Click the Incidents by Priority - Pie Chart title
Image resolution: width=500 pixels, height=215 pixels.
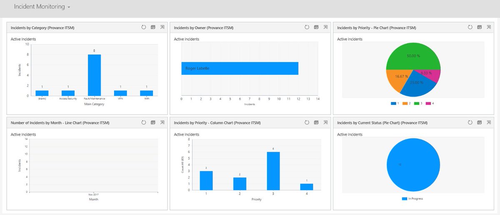pyautogui.click(x=376, y=28)
